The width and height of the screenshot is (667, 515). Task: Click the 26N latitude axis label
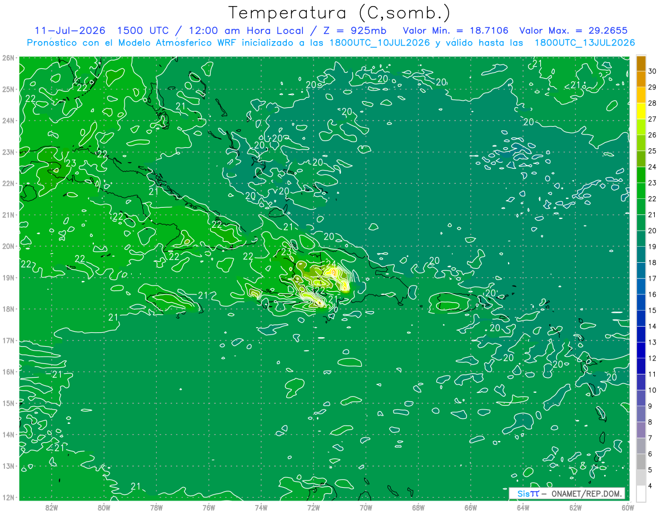pos(8,58)
